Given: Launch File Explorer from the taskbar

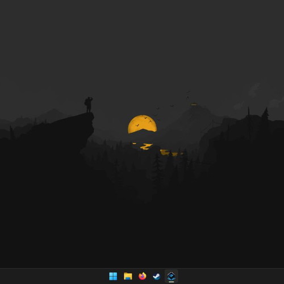Looking at the screenshot, I should pos(128,276).
